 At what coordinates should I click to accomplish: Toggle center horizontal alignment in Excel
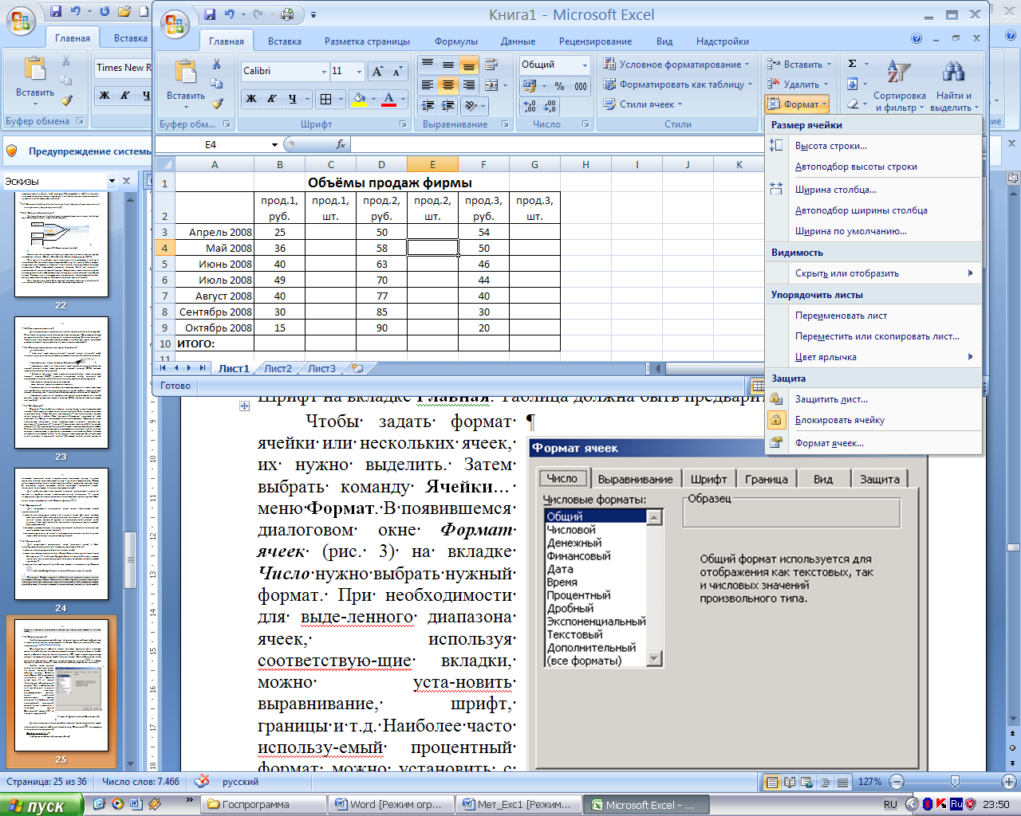[448, 85]
